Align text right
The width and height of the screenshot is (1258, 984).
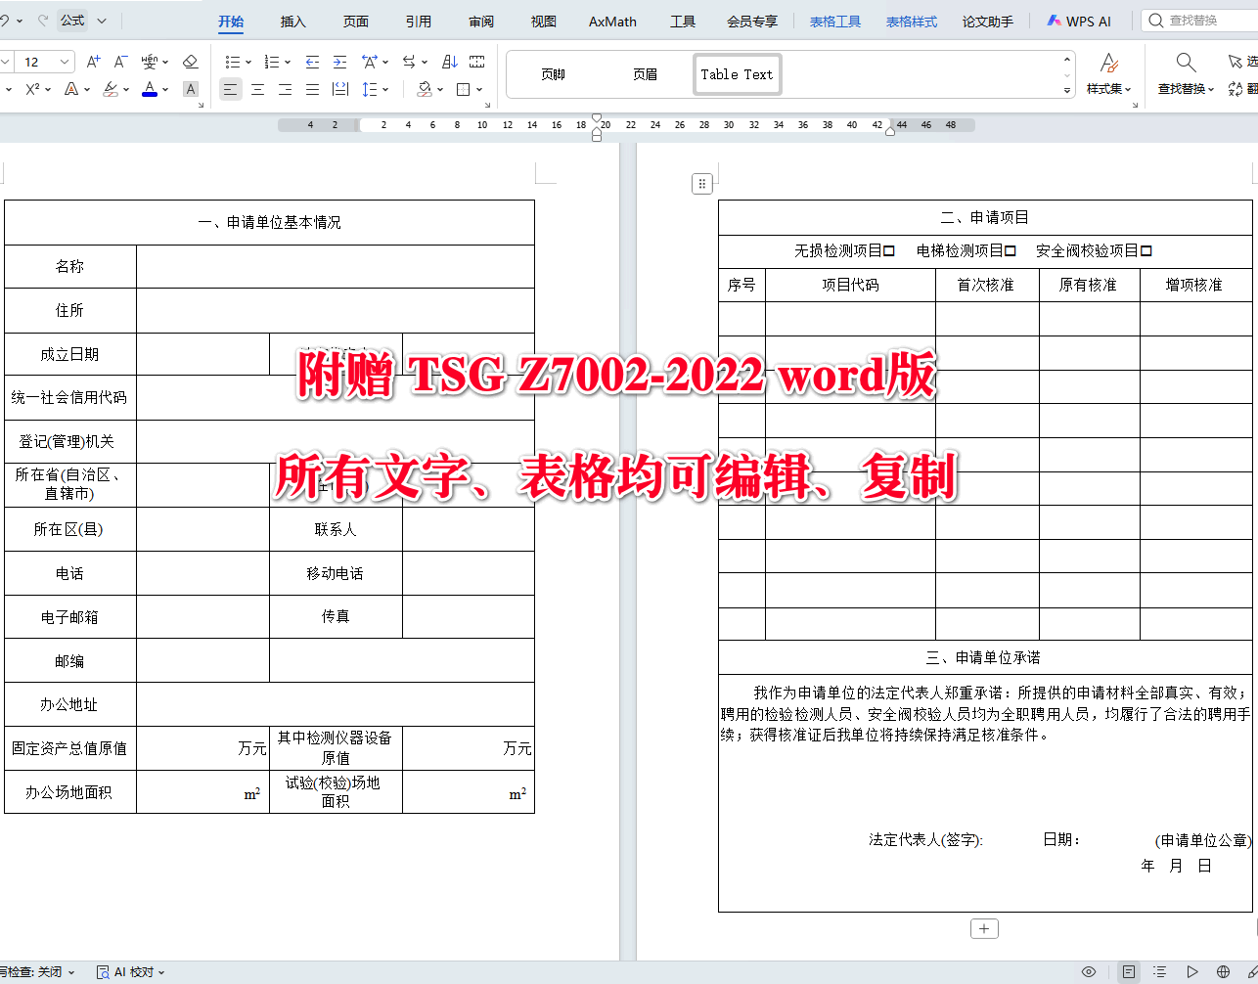[x=285, y=89]
